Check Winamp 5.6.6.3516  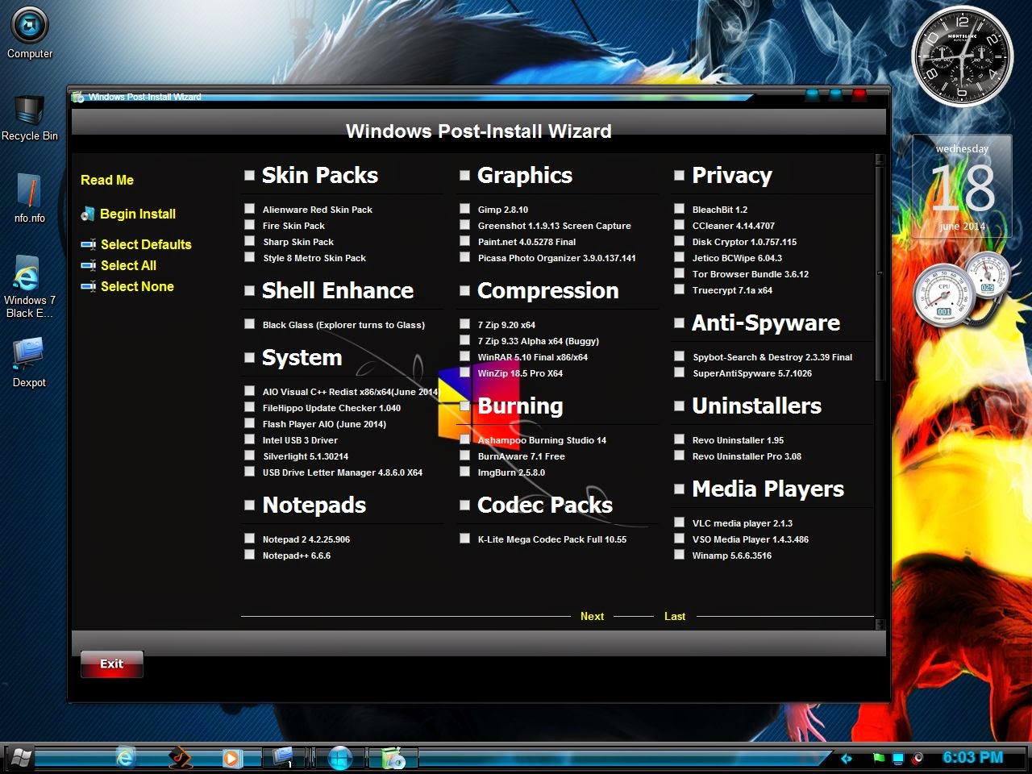(680, 555)
